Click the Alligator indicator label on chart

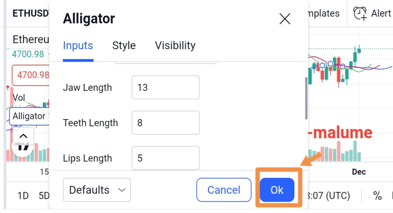(29, 116)
